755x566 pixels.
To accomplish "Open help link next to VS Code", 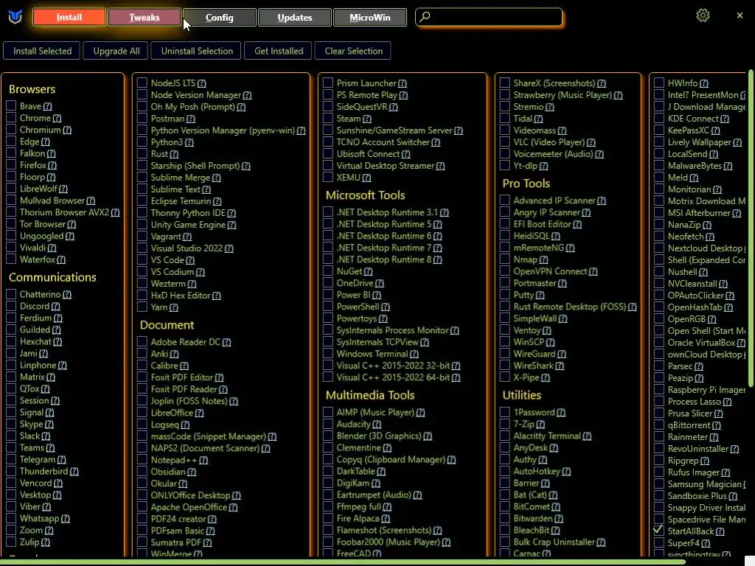I will coord(190,260).
